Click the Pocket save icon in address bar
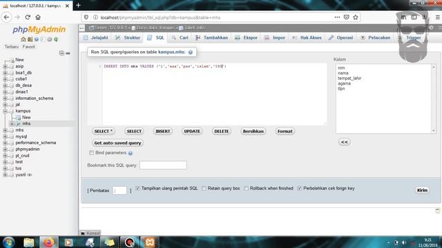The height and width of the screenshot is (248, 442). pyautogui.click(x=347, y=17)
